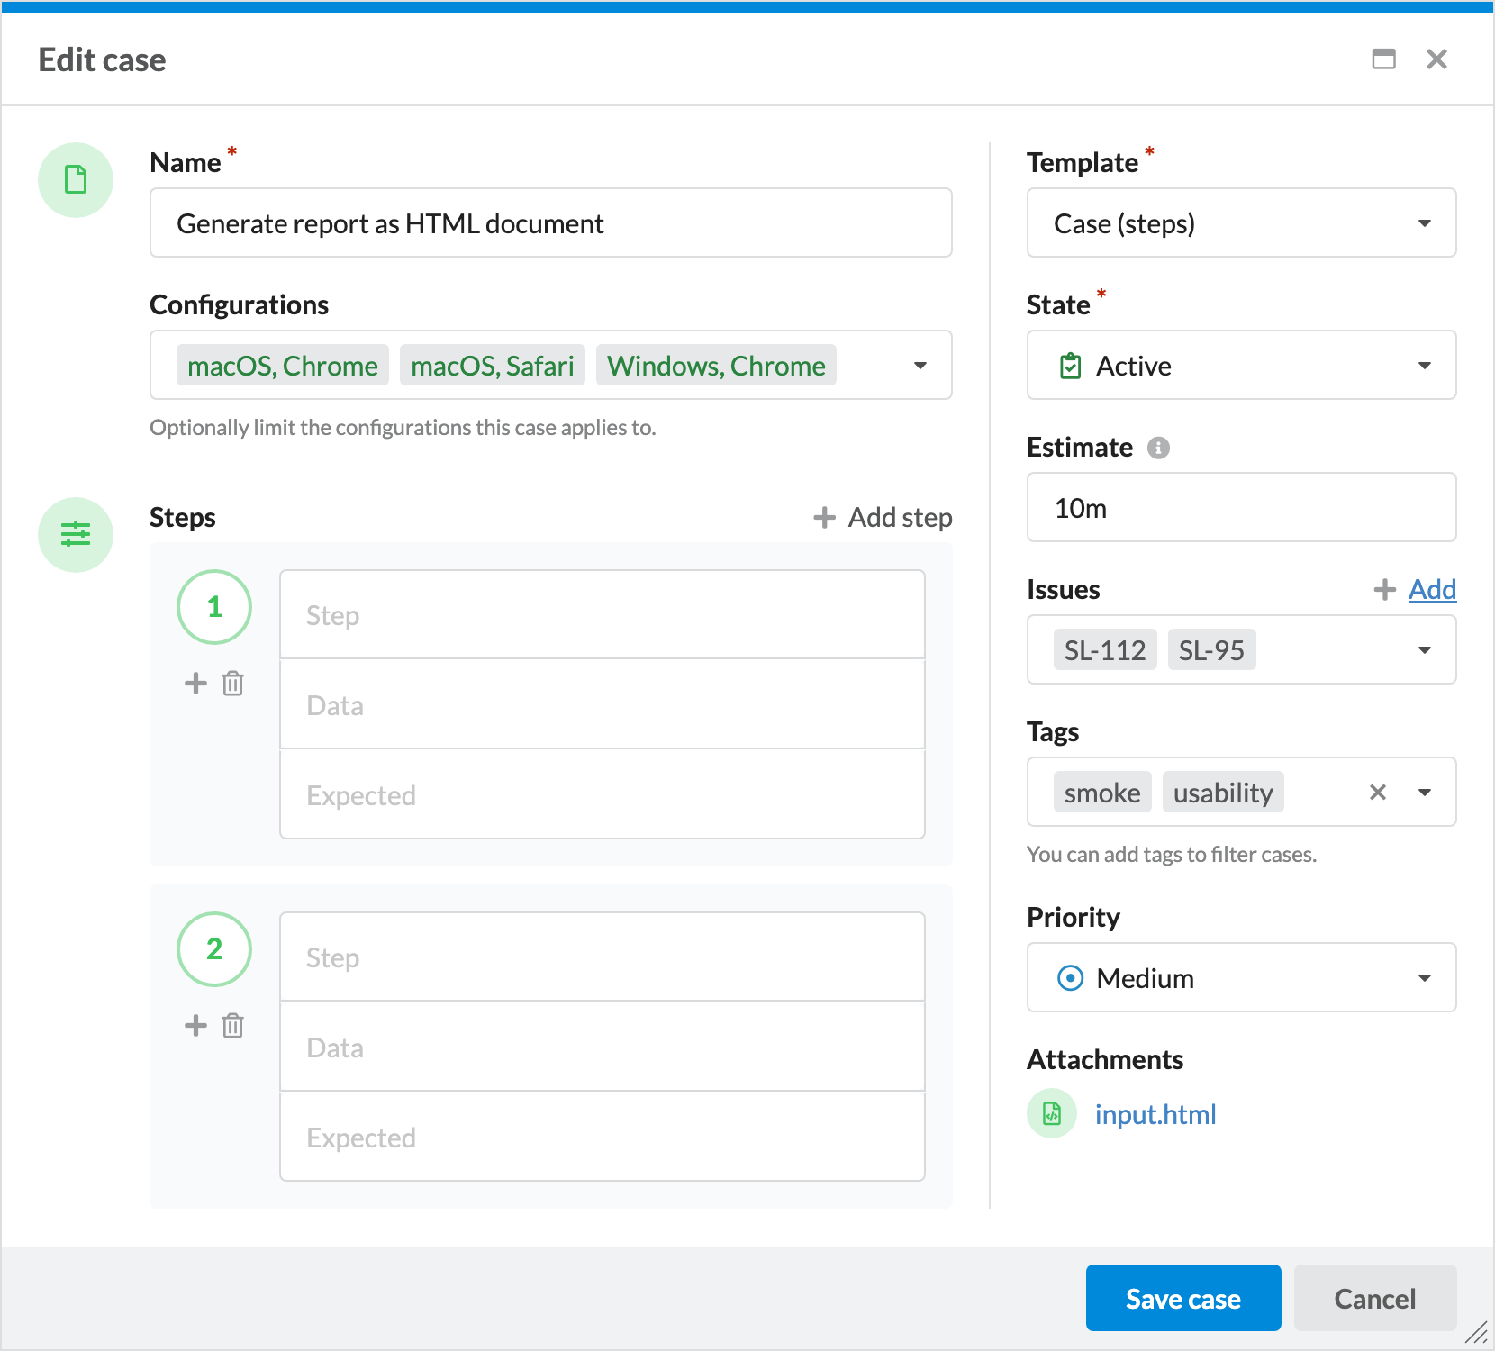This screenshot has height=1351, width=1495.
Task: Select the macOS, Chrome configuration chip
Action: tap(283, 366)
